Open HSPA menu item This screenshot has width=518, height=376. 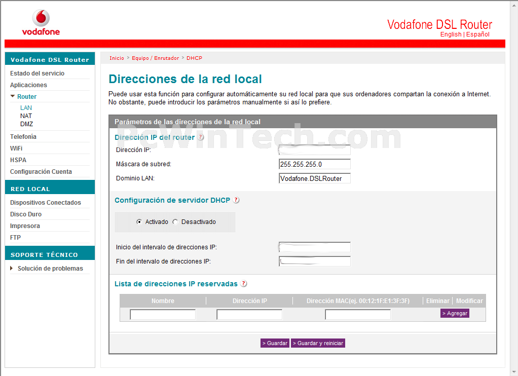click(x=18, y=160)
